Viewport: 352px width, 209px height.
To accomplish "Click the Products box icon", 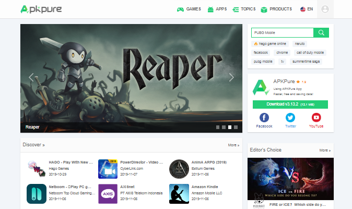I will click(264, 9).
